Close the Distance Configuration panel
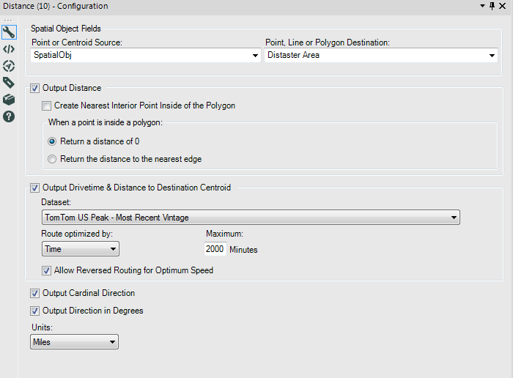The height and width of the screenshot is (378, 513). [503, 6]
